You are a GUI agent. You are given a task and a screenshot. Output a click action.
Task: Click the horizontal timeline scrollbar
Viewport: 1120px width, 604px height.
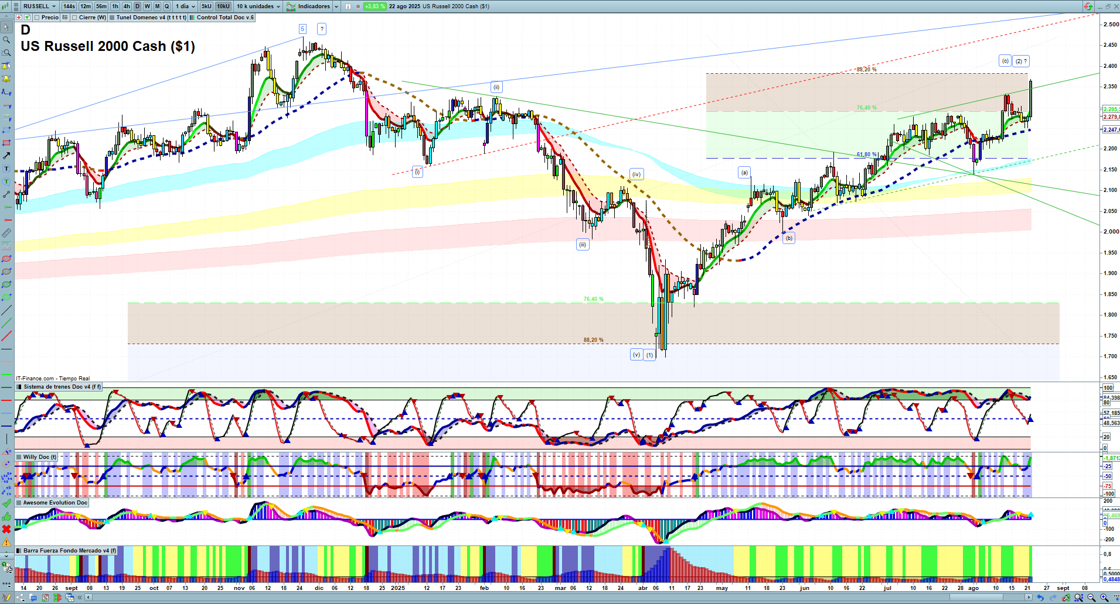(557, 598)
